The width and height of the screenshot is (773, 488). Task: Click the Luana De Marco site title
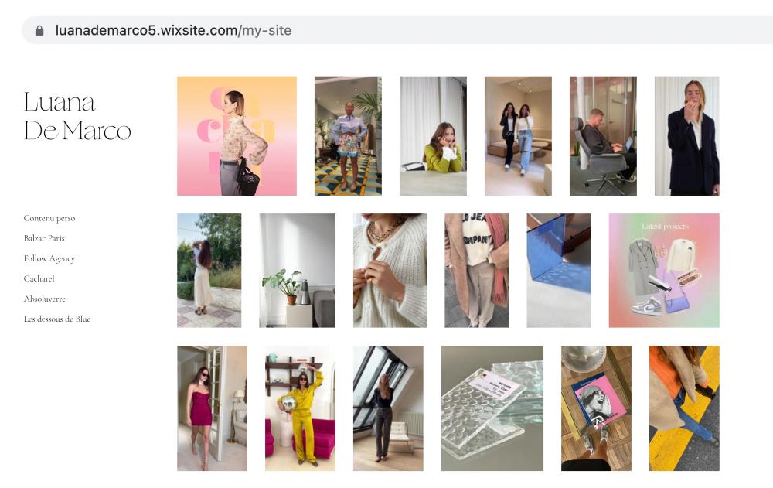77,117
